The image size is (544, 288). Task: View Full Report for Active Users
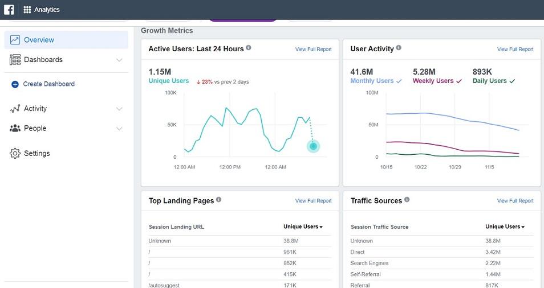tap(313, 49)
